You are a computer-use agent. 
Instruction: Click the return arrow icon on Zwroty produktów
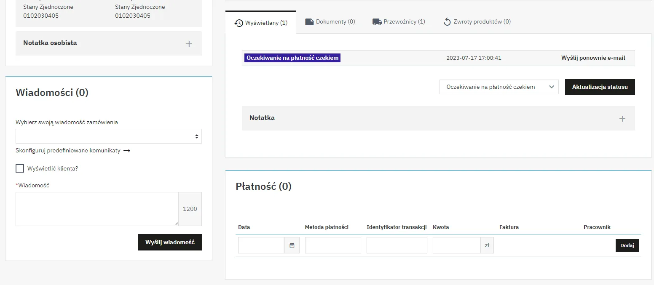(447, 22)
